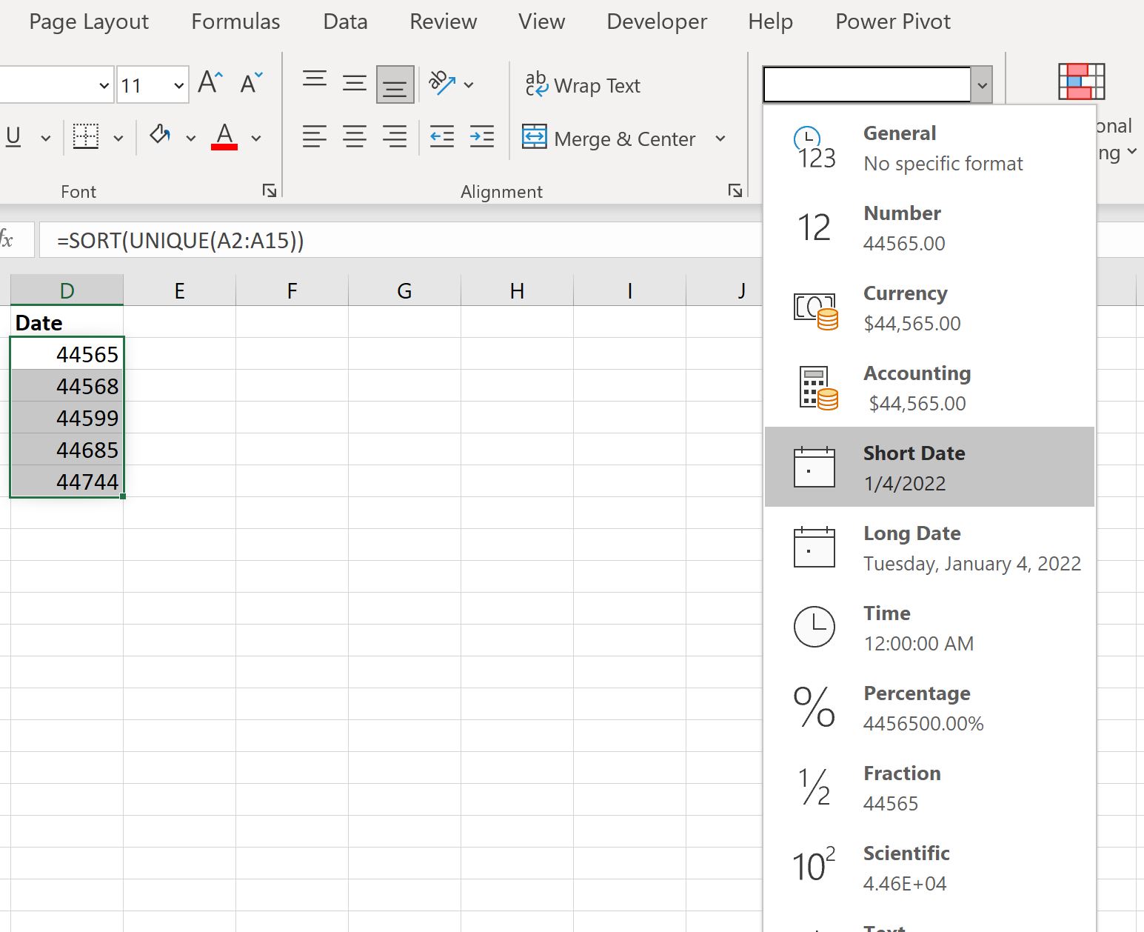
Task: Click the Borders icon
Action: tap(86, 137)
